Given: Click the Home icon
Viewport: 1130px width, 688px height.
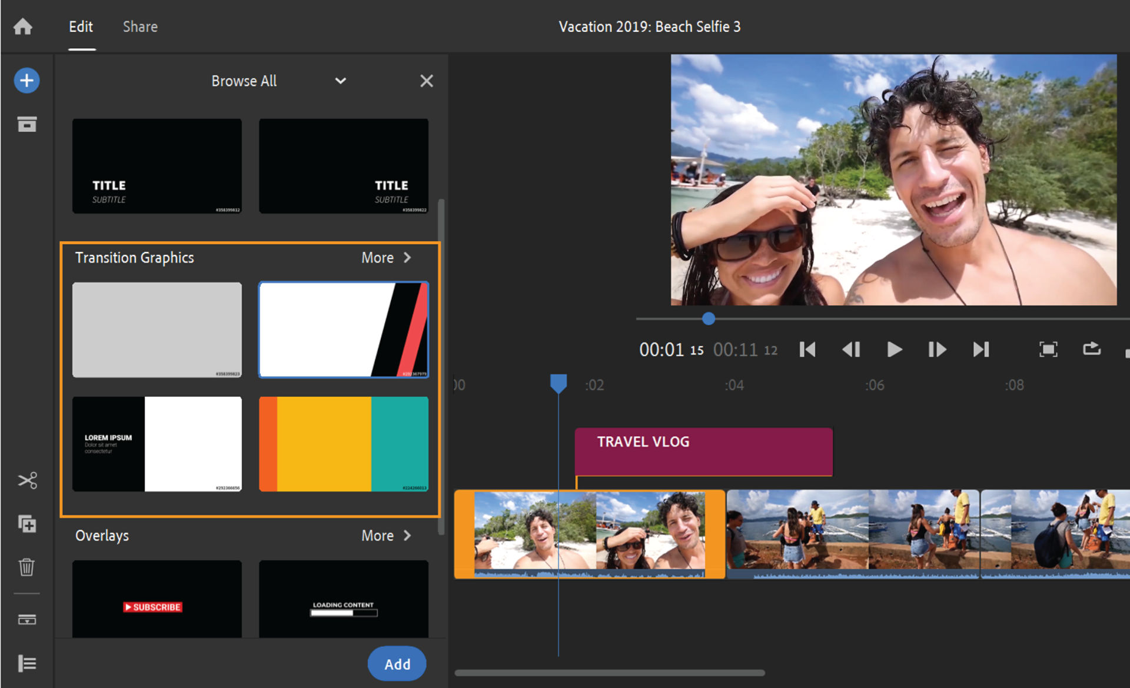Looking at the screenshot, I should [x=23, y=26].
